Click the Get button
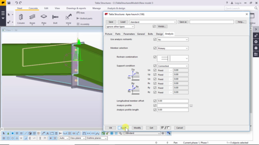Viewport: 259px width, 145px height. click(151, 128)
